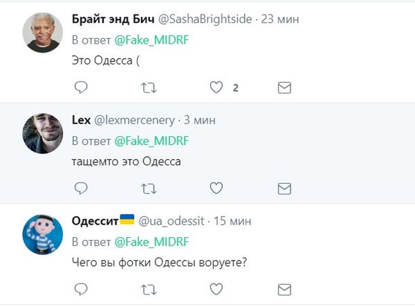This screenshot has height=307, width=415.
Task: Like Lex's tweet
Action: (216, 188)
